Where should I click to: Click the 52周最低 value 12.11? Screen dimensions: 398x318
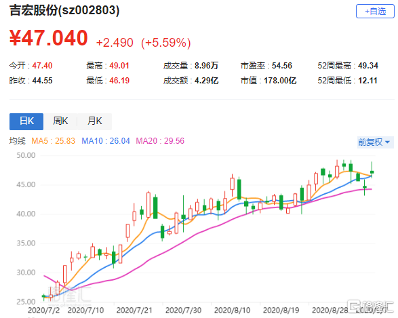click(x=367, y=81)
